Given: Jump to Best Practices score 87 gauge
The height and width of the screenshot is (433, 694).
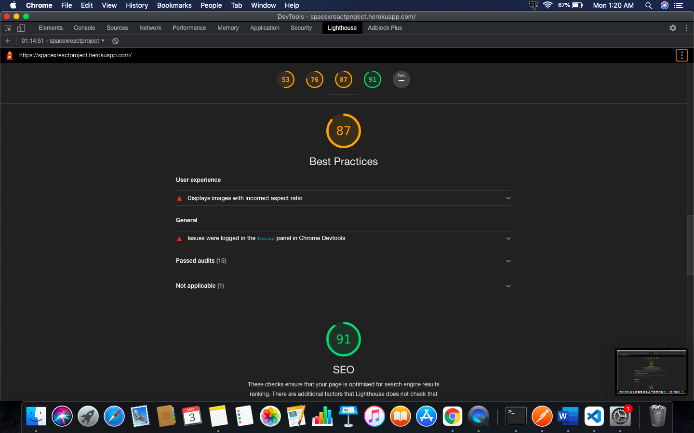Looking at the screenshot, I should point(344,79).
